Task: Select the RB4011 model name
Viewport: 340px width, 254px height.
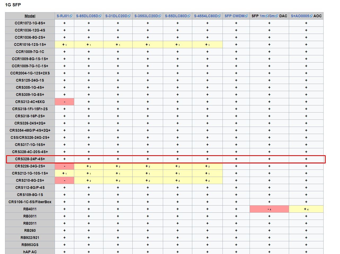Action: pos(30,209)
